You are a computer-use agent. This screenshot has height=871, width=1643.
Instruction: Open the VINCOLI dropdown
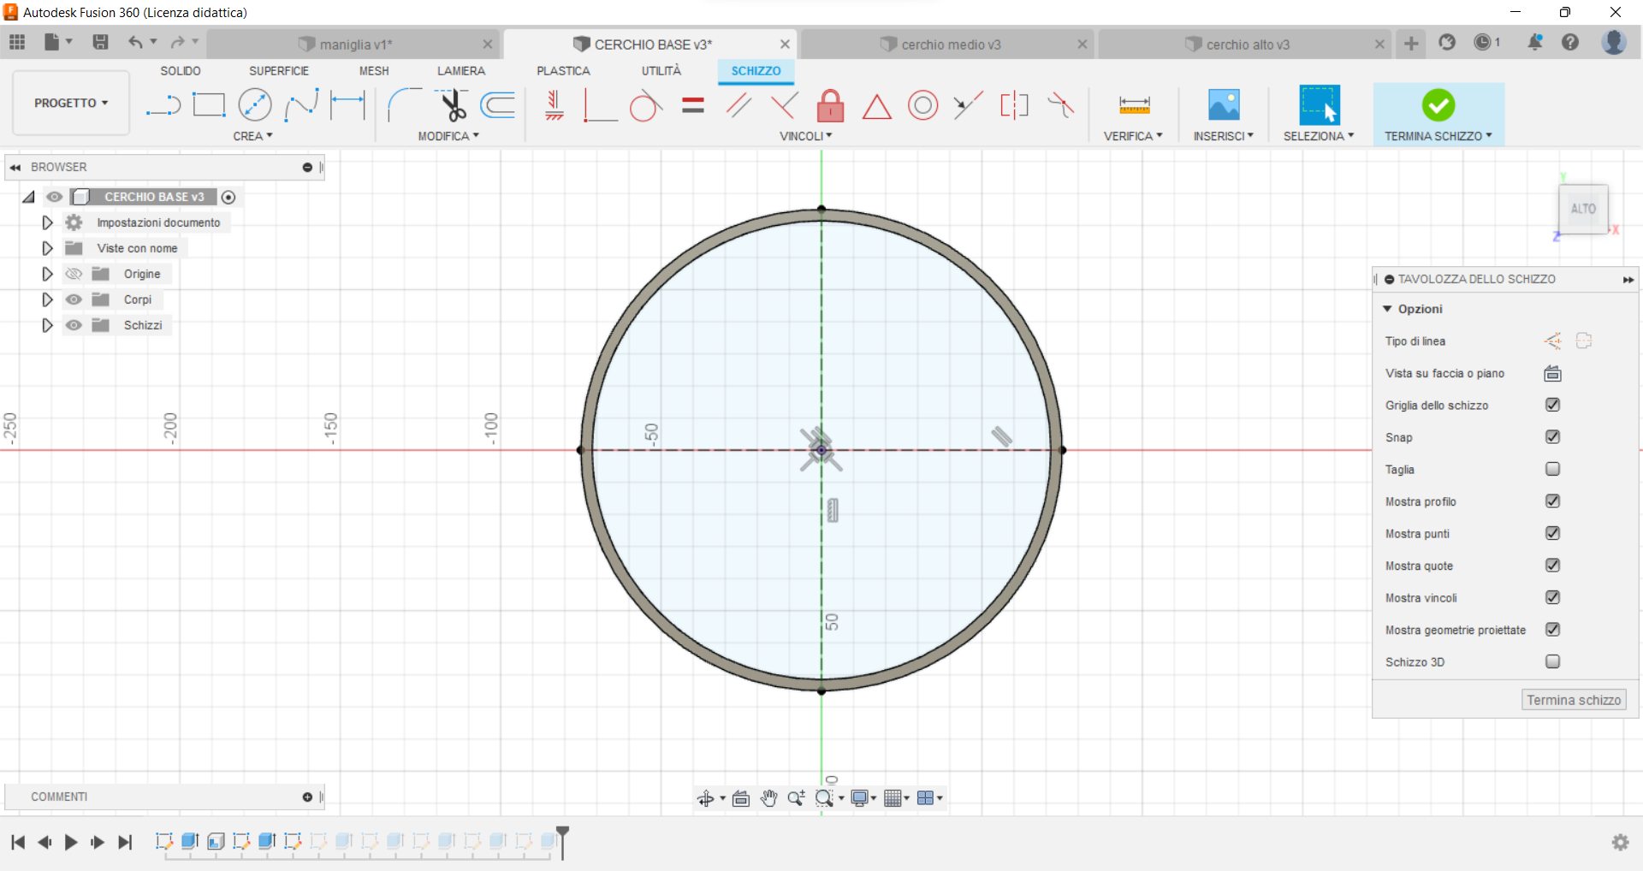(x=805, y=135)
